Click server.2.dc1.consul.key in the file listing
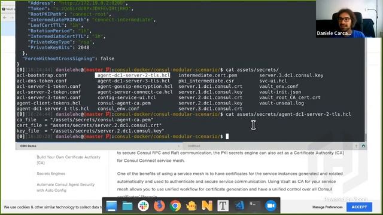 210,103
